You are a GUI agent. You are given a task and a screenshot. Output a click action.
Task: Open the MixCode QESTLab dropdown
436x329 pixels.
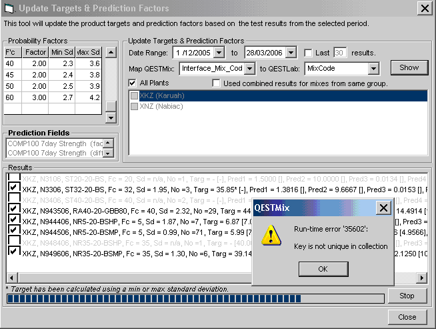[373, 68]
